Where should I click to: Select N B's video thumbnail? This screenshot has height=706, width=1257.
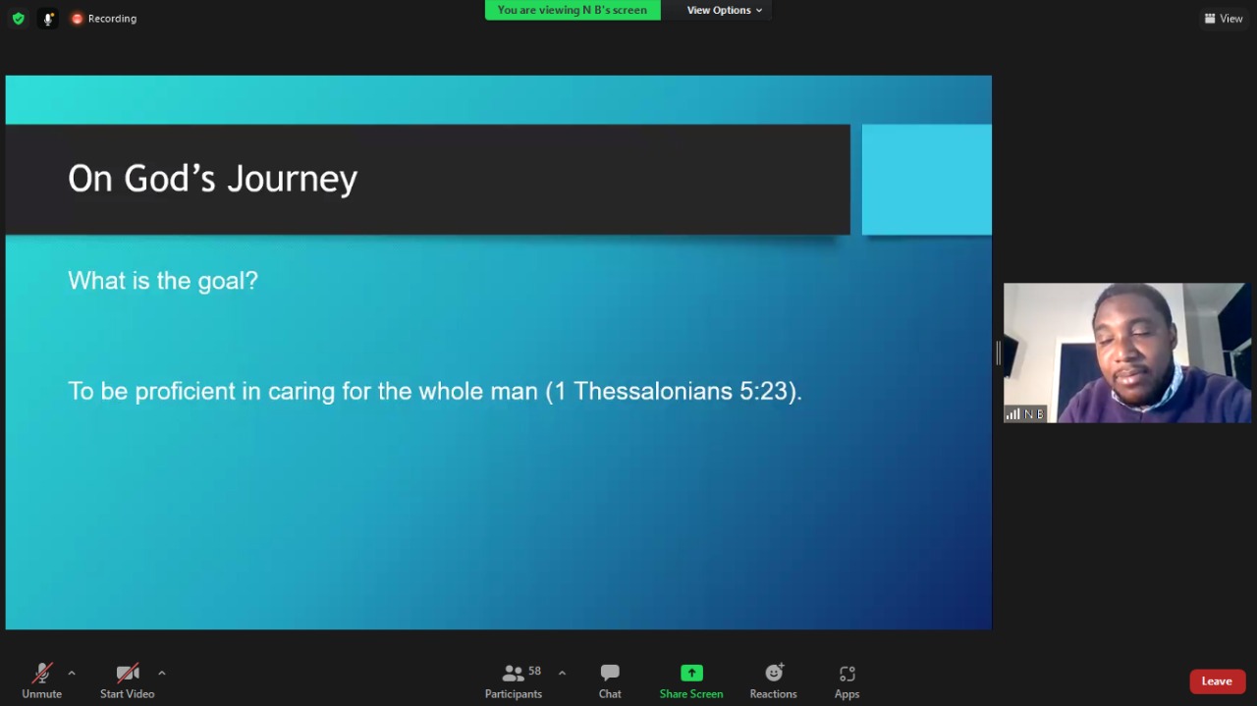tap(1127, 353)
